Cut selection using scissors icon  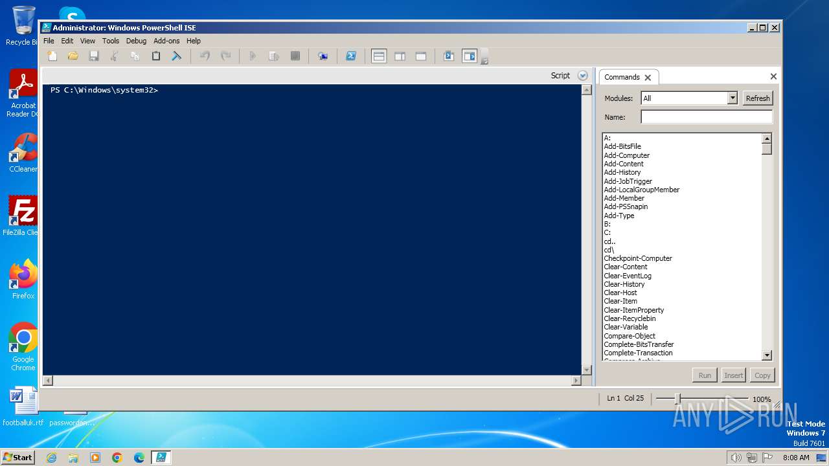pyautogui.click(x=115, y=56)
